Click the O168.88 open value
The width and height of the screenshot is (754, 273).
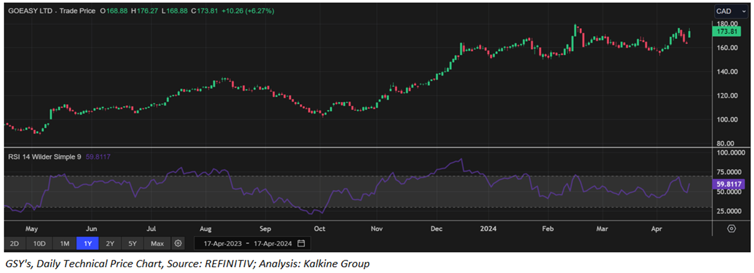(113, 10)
